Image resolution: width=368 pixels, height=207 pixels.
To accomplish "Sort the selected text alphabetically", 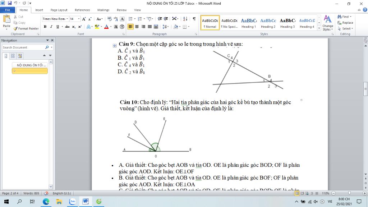I will point(185,19).
